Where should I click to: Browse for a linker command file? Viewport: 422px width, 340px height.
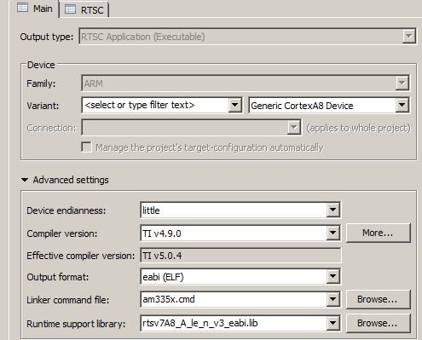(378, 299)
